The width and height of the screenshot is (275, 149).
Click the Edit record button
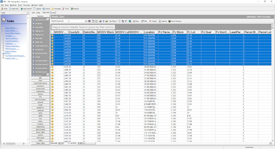click(x=144, y=21)
